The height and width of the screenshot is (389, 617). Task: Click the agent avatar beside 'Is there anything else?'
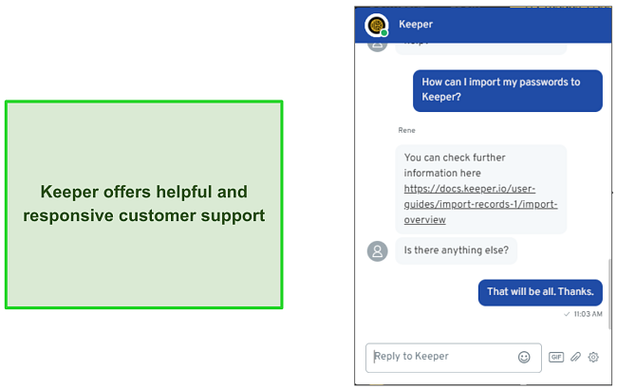(378, 250)
